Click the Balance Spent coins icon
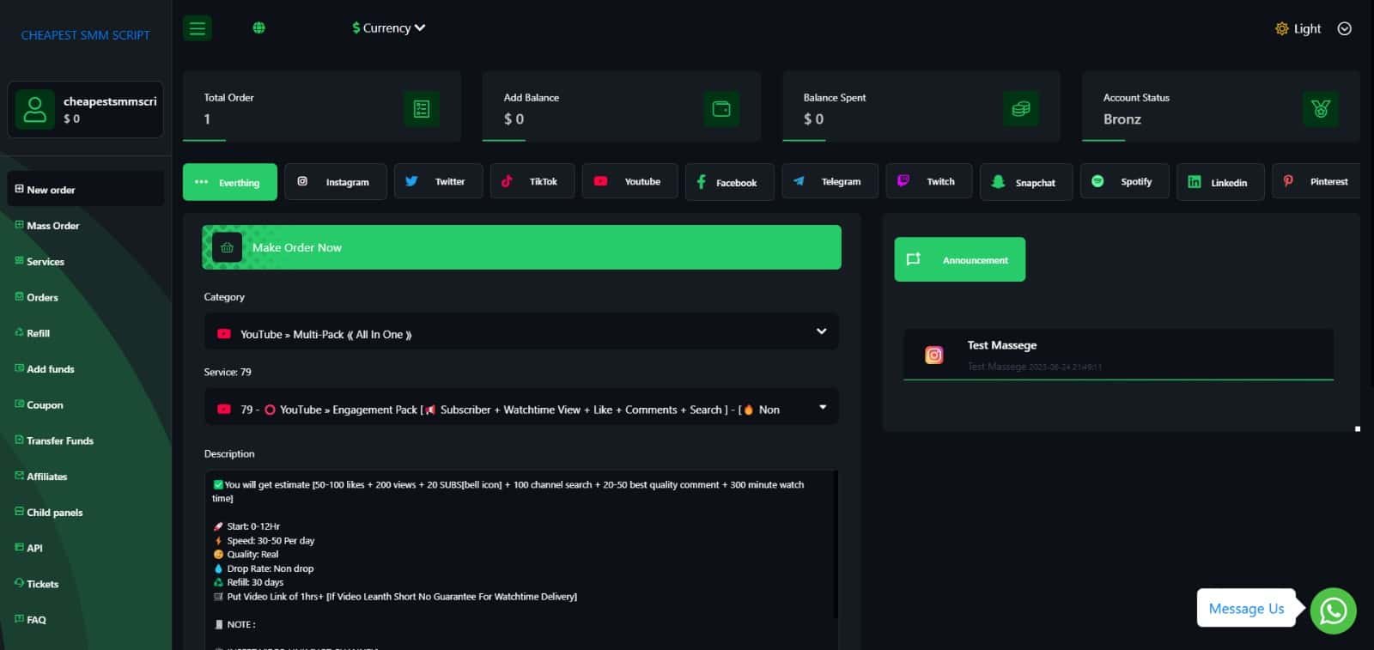Viewport: 1374px width, 650px height. [1020, 109]
